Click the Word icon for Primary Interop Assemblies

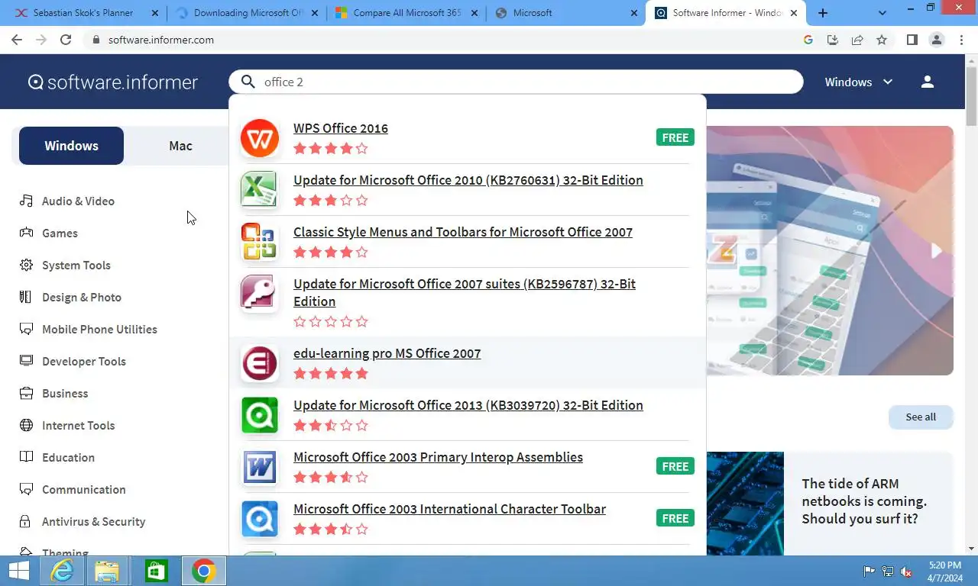coord(260,467)
